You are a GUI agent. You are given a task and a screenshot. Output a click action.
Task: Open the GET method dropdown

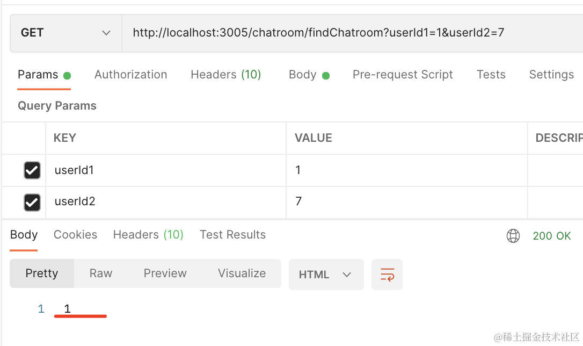[x=65, y=33]
